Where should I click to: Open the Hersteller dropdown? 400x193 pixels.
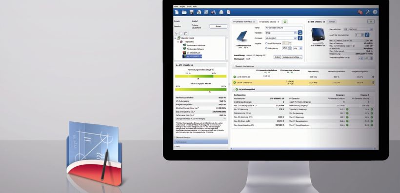point(295,33)
